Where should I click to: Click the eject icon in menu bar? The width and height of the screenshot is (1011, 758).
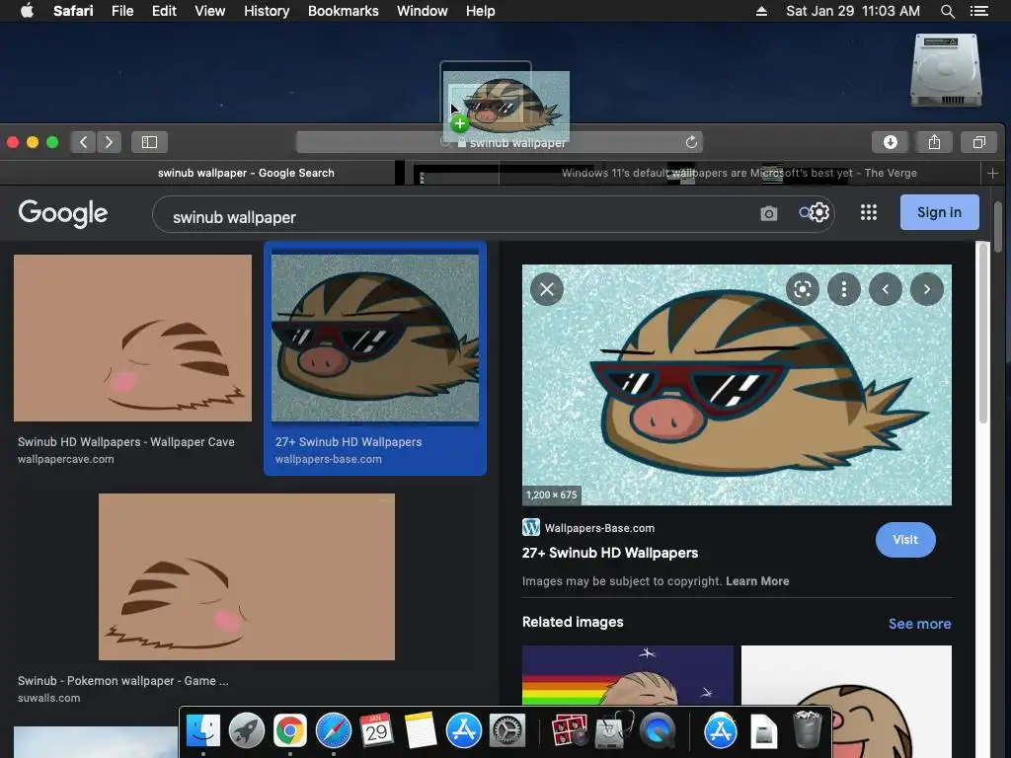761,11
